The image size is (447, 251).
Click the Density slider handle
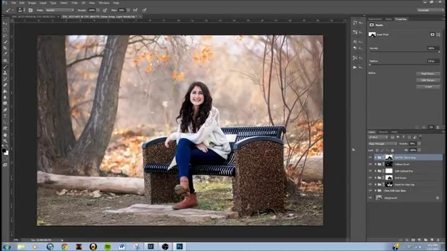439,52
